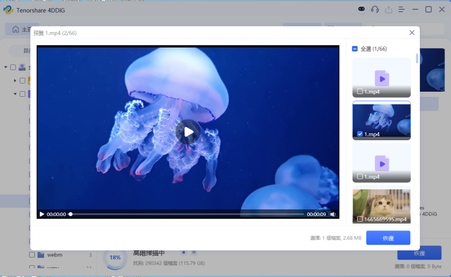Click the headset support icon

click(375, 10)
